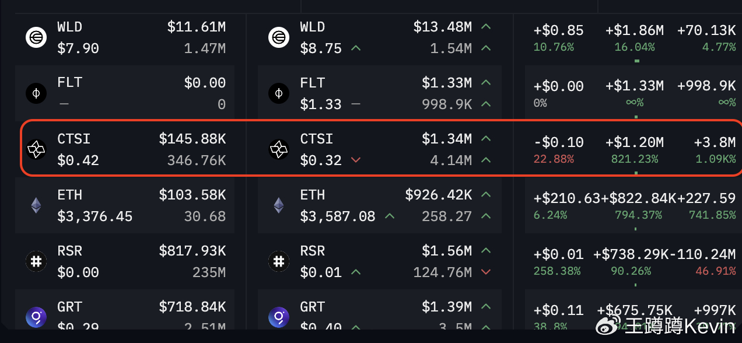
Task: Select the RSR $1.56M row in middle column
Action: click(x=380, y=261)
